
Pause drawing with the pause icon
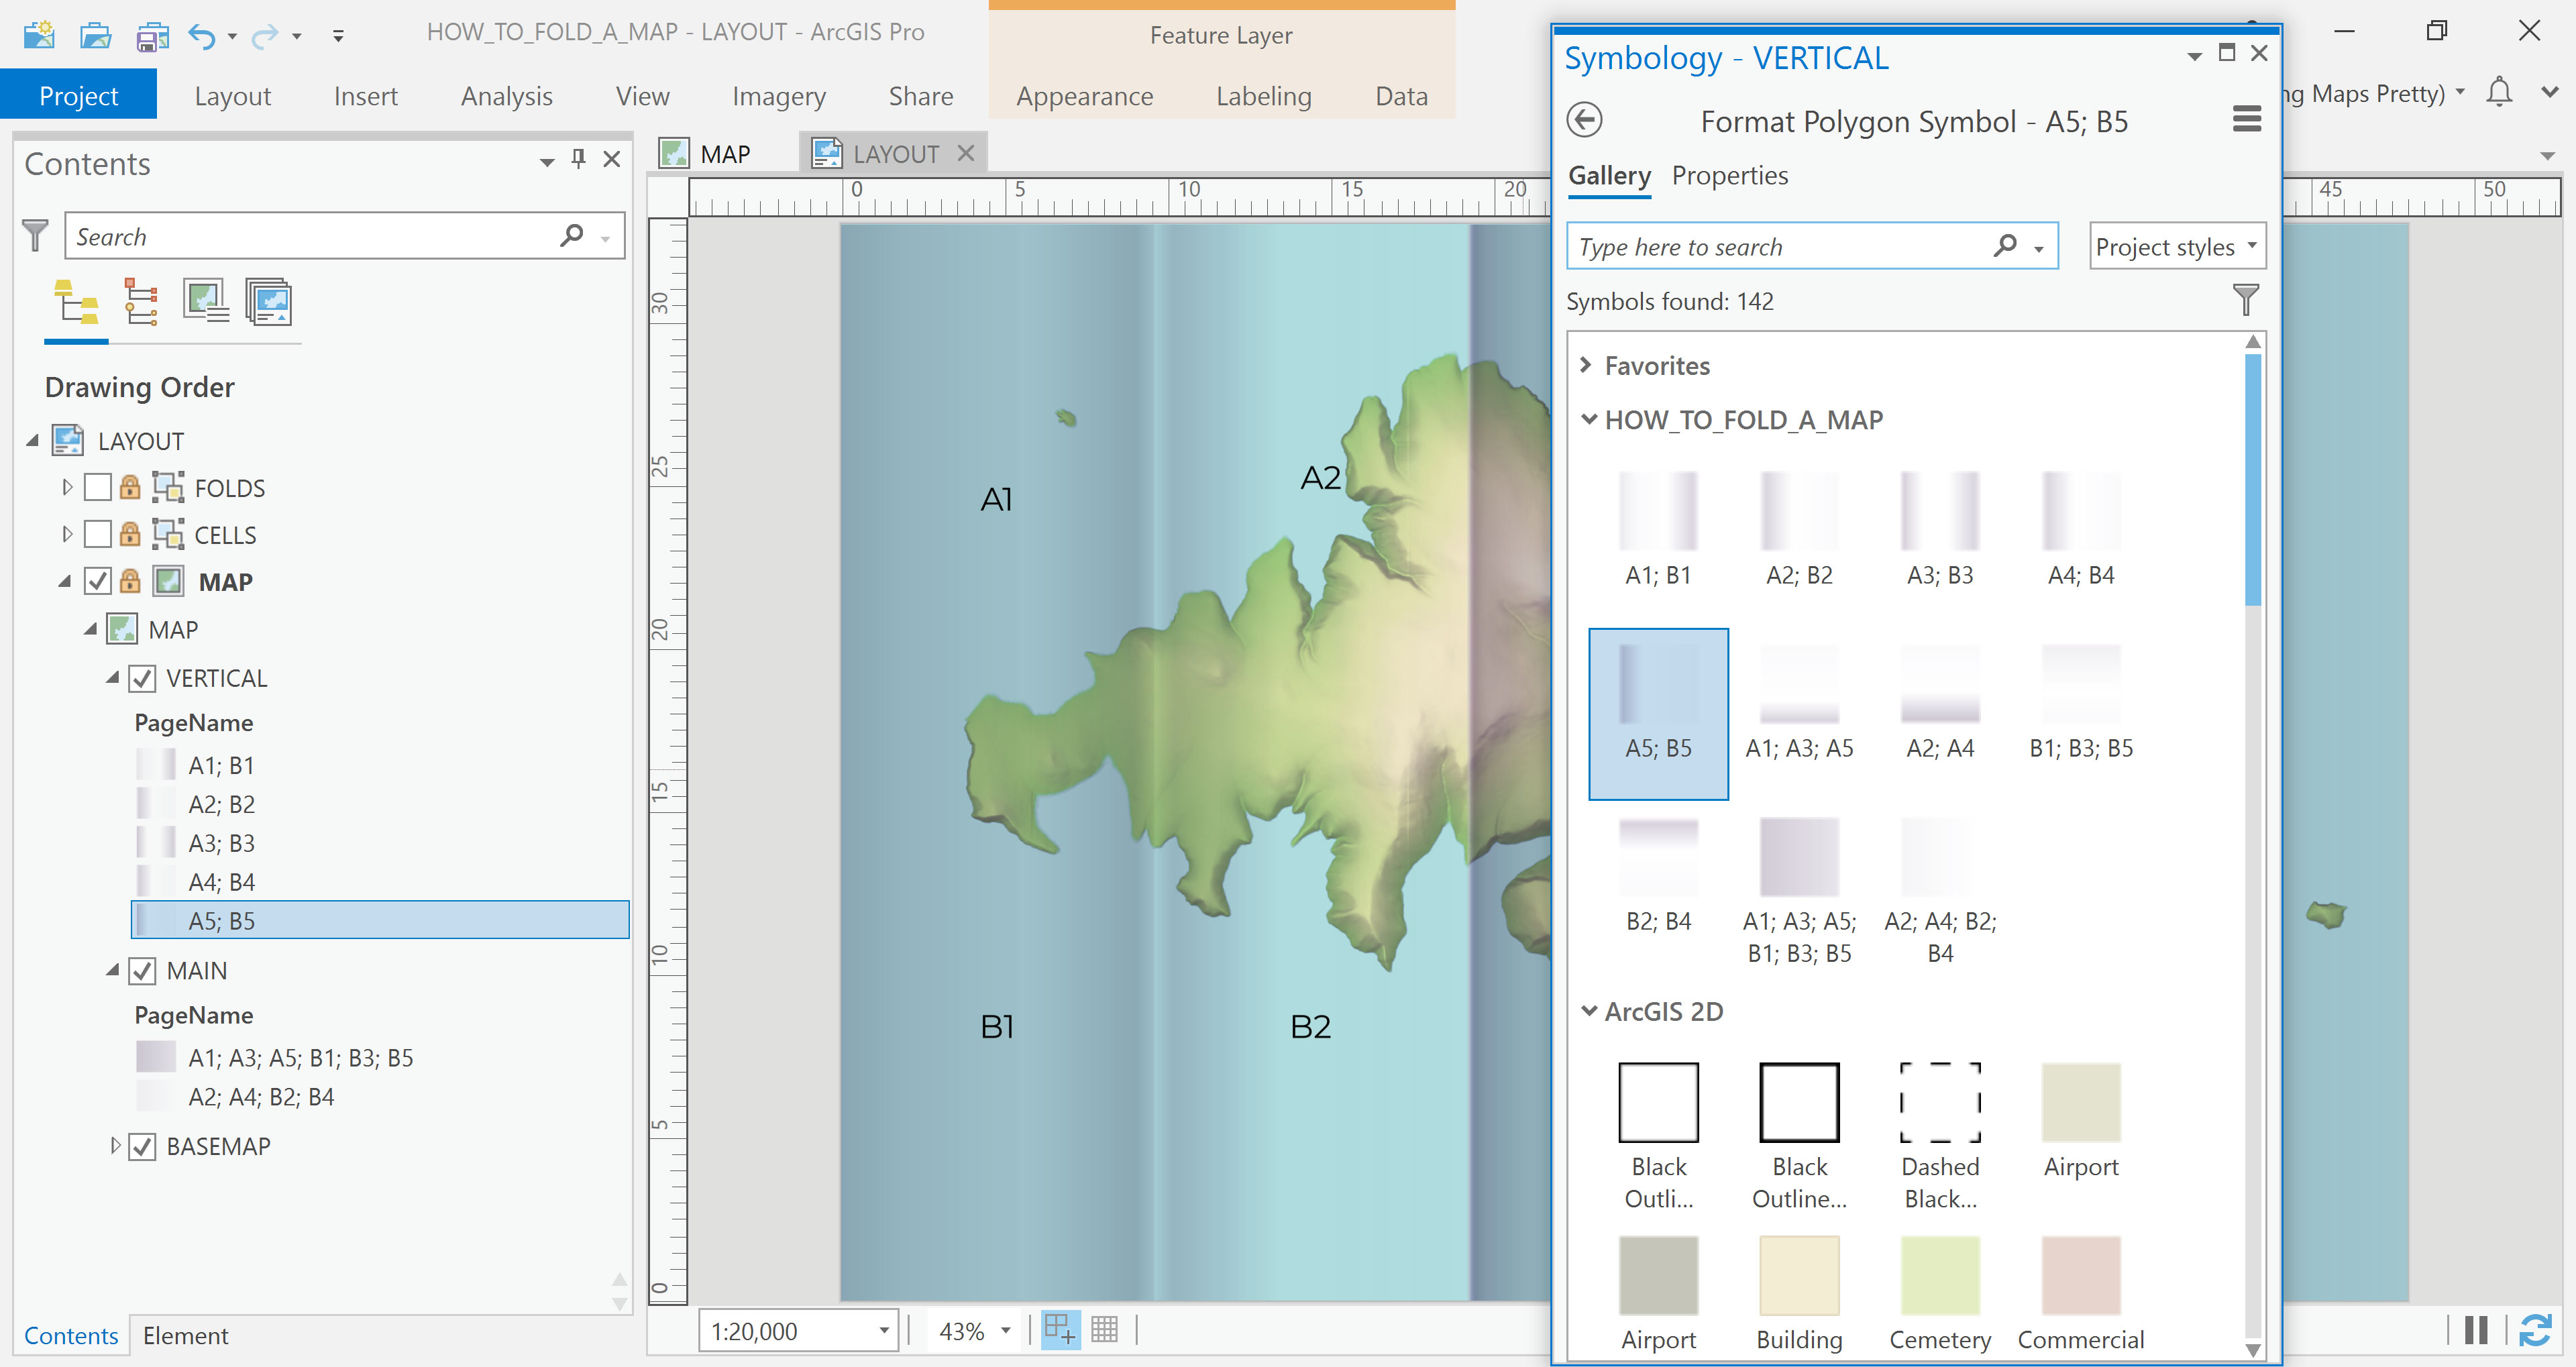click(2476, 1330)
